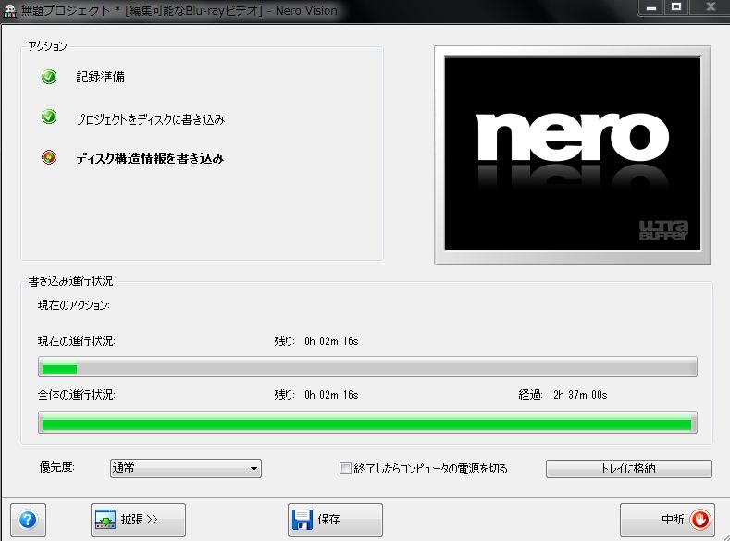Click the 現在の進行状況 progress bar
Image resolution: width=730 pixels, height=541 pixels.
[x=367, y=367]
